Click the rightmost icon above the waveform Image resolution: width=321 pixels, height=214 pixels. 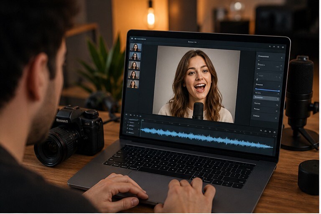[274, 132]
